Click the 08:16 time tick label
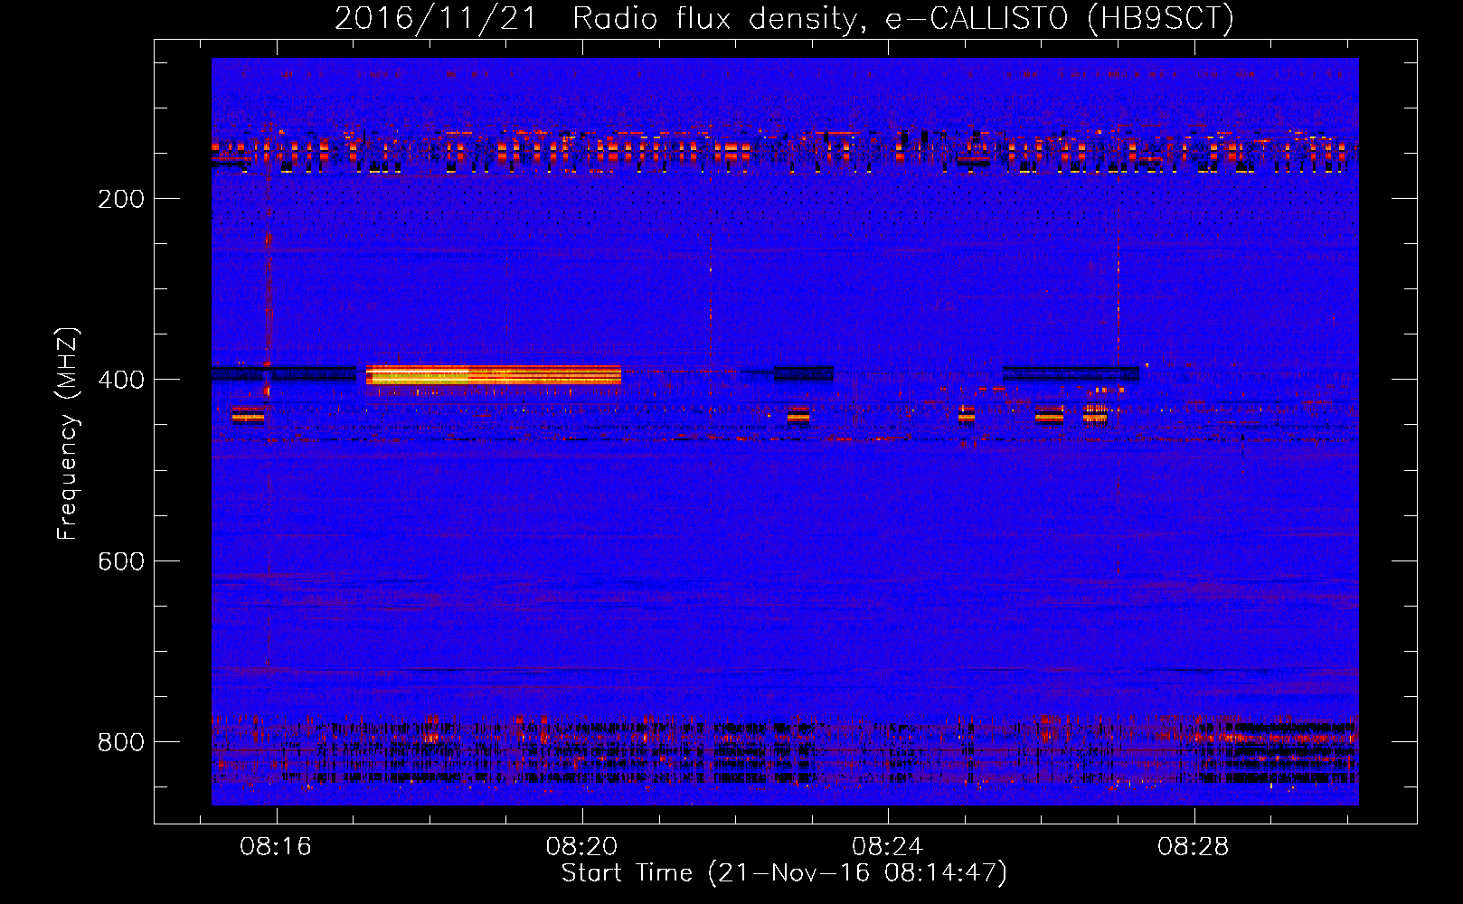 pyautogui.click(x=276, y=846)
